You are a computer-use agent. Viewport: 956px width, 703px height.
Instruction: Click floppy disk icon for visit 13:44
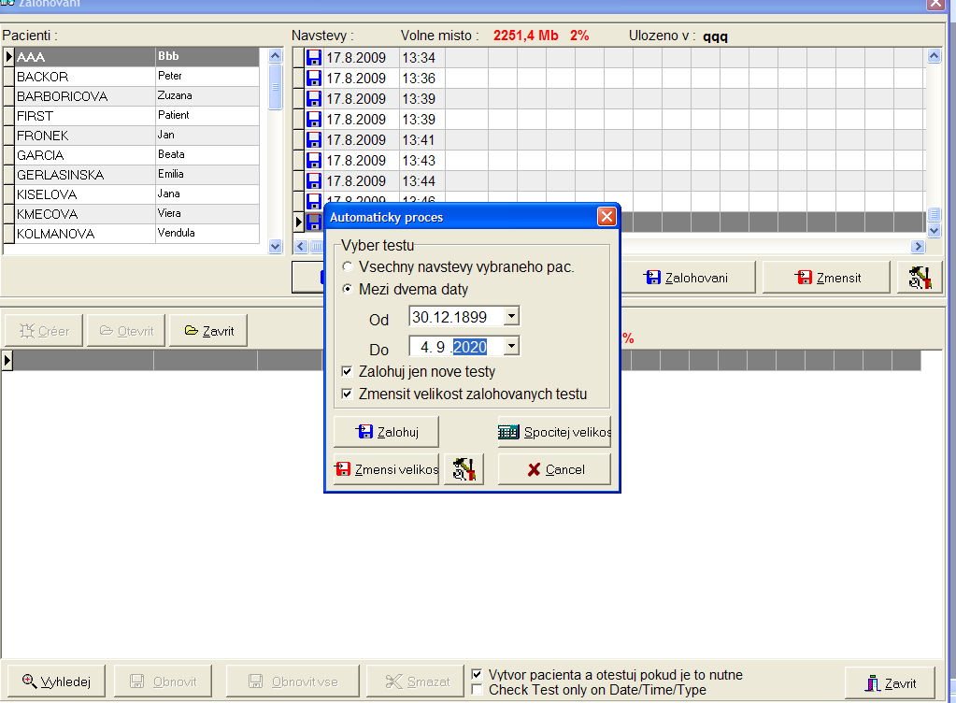[313, 181]
